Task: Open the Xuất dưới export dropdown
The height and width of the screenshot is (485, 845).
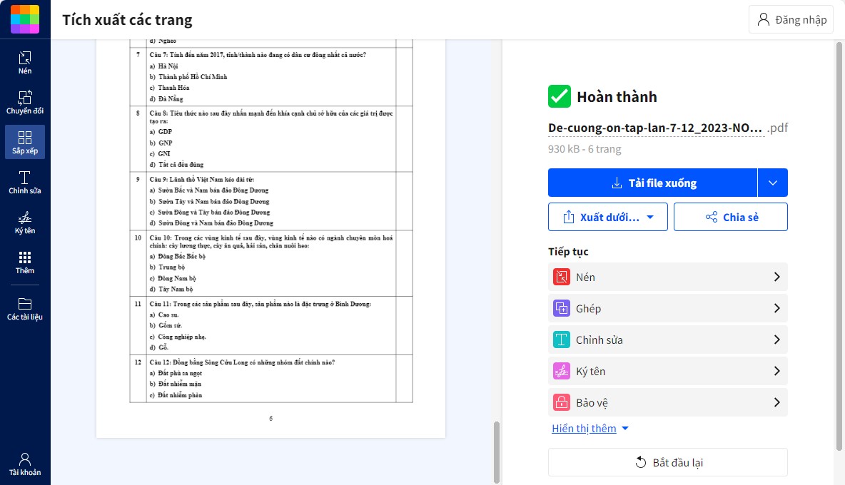Action: point(608,217)
